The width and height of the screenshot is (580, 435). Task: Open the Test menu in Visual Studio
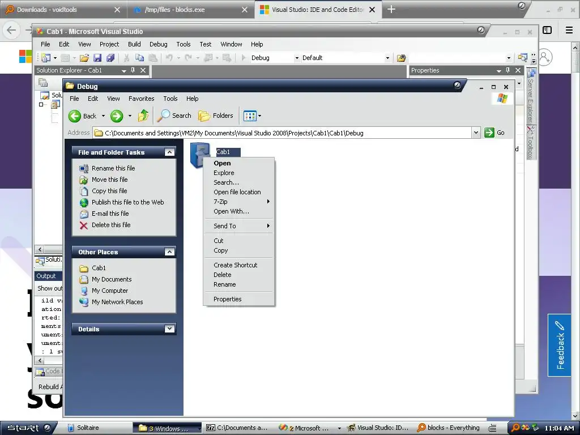coord(205,44)
